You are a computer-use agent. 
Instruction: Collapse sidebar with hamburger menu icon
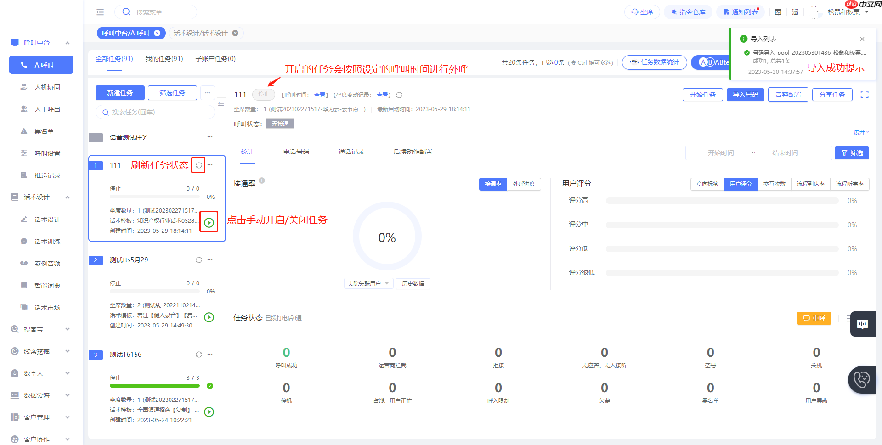[100, 12]
